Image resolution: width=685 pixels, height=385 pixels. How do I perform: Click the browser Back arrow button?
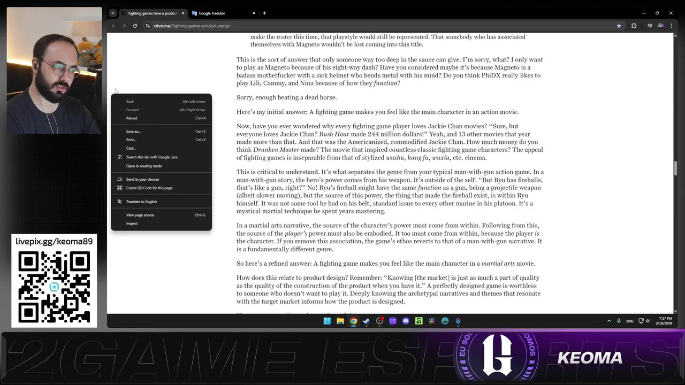pos(113,26)
